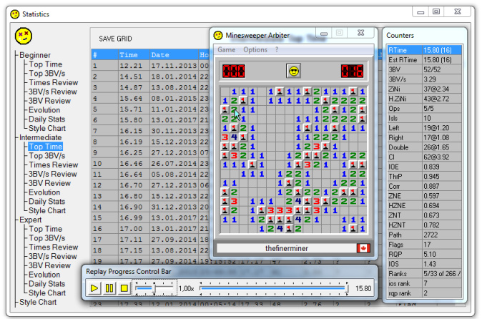Click the SAVE GRID button
This screenshot has width=482, height=319.
pos(115,39)
